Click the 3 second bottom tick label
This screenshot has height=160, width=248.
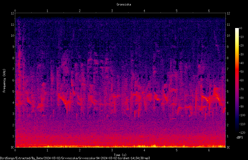click(x=112, y=150)
